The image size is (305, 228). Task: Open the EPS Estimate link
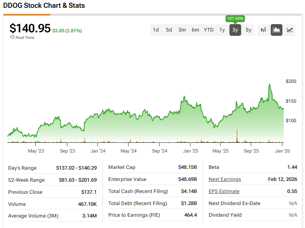click(224, 191)
